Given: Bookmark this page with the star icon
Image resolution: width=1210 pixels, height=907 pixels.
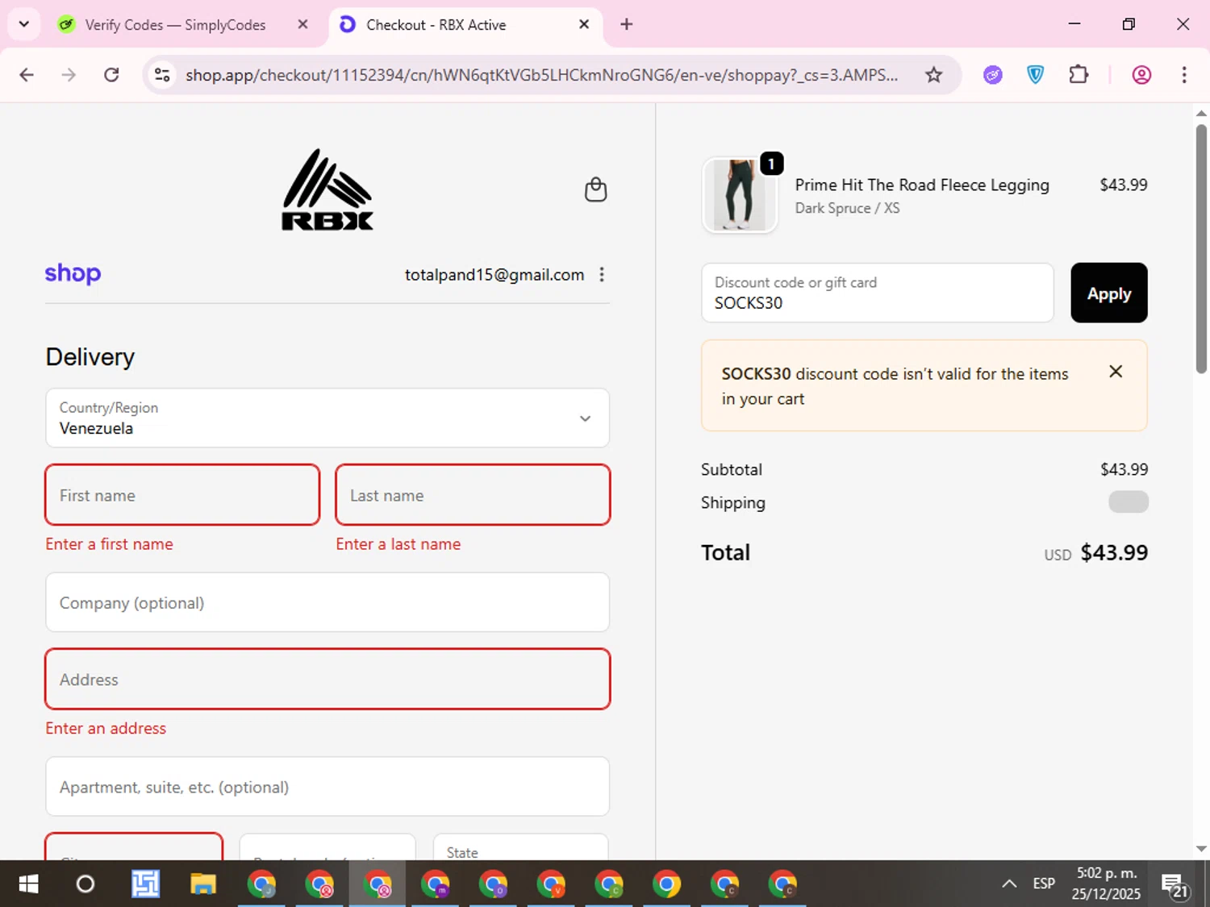Looking at the screenshot, I should coord(933,75).
